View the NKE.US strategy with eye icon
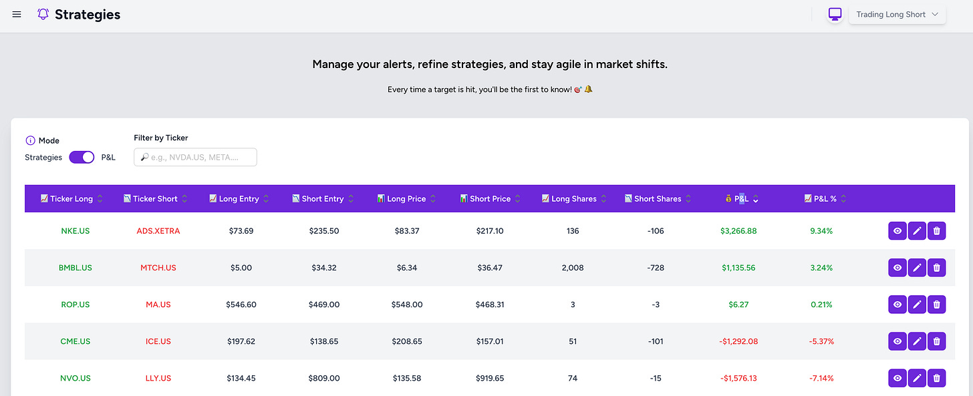Image resolution: width=973 pixels, height=396 pixels. click(897, 231)
